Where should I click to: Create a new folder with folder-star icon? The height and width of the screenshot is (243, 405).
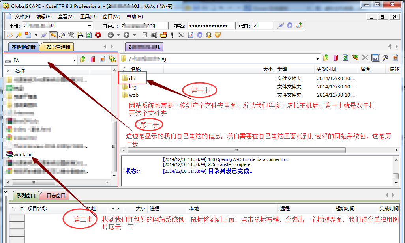(x=163, y=35)
